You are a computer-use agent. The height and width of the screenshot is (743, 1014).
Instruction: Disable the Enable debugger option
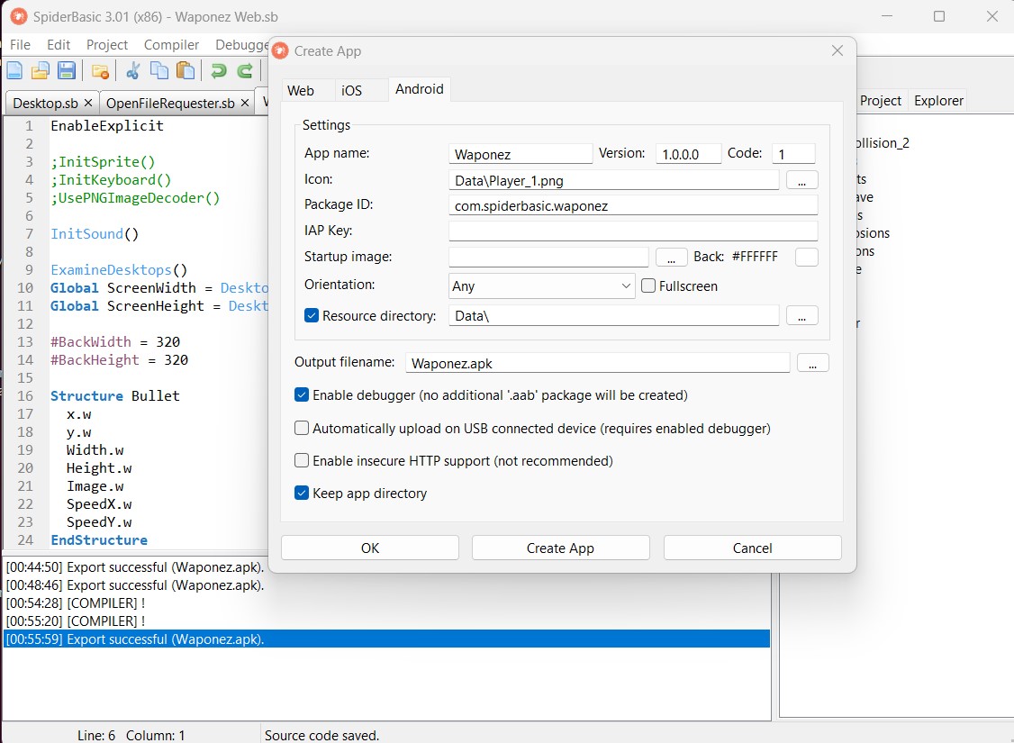(x=302, y=395)
